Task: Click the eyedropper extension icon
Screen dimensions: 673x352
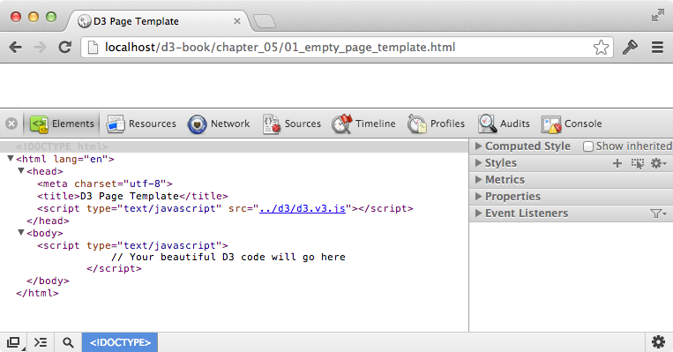Action: [x=630, y=48]
